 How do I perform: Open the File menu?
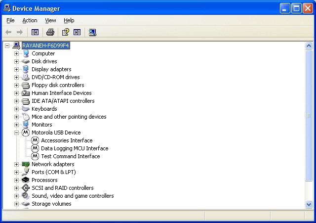click(x=10, y=20)
